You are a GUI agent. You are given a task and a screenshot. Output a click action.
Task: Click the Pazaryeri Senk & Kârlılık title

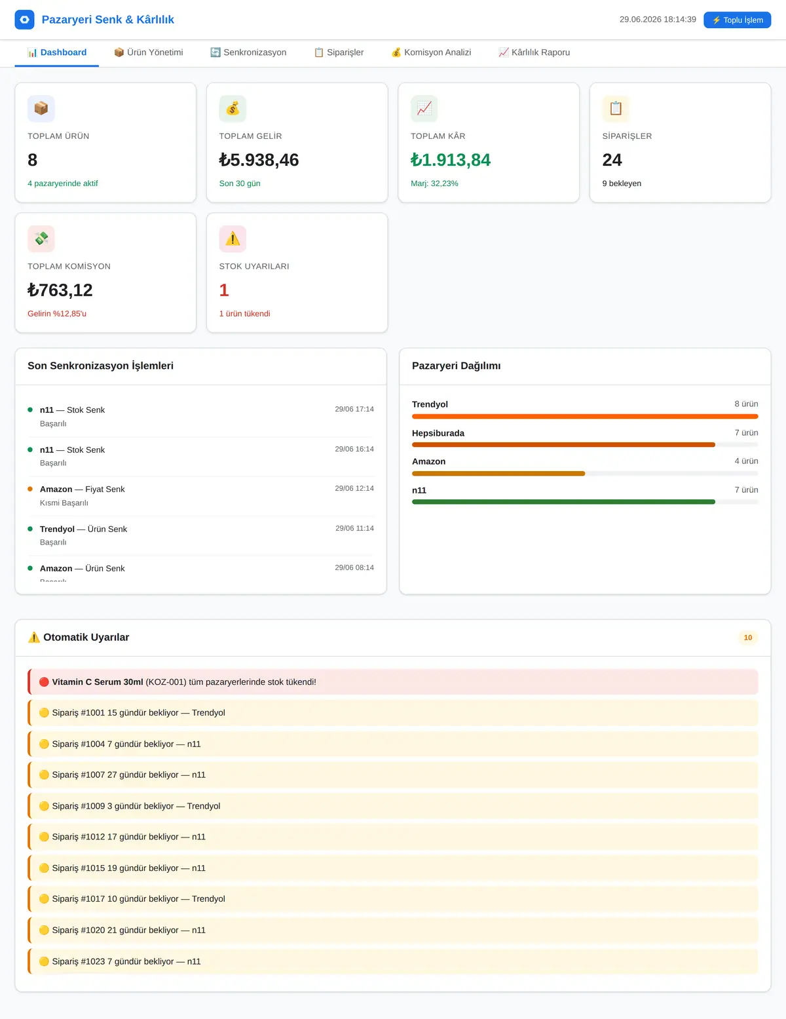pos(108,20)
